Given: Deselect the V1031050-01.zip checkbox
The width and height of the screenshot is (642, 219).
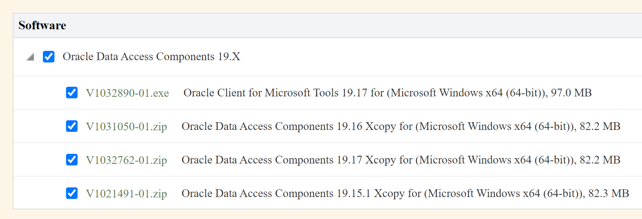Looking at the screenshot, I should click(x=72, y=126).
